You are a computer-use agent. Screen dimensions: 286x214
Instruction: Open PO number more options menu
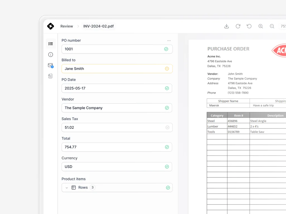point(169,41)
